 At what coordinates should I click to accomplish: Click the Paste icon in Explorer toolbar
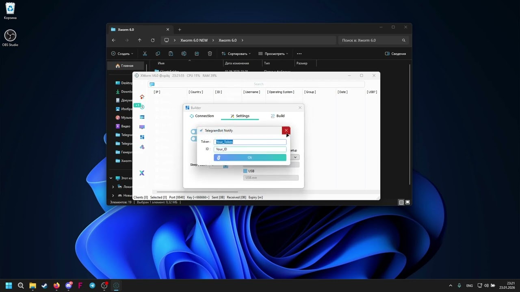[x=171, y=54]
